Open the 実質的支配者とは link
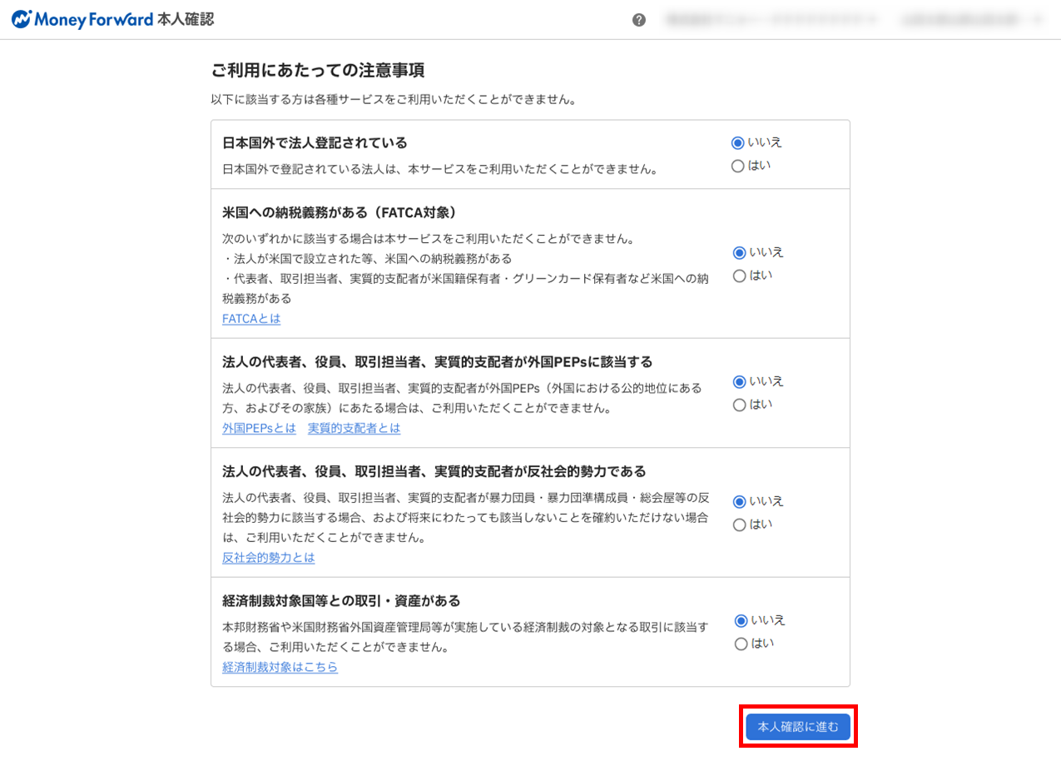This screenshot has height=781, width=1061. 354,428
